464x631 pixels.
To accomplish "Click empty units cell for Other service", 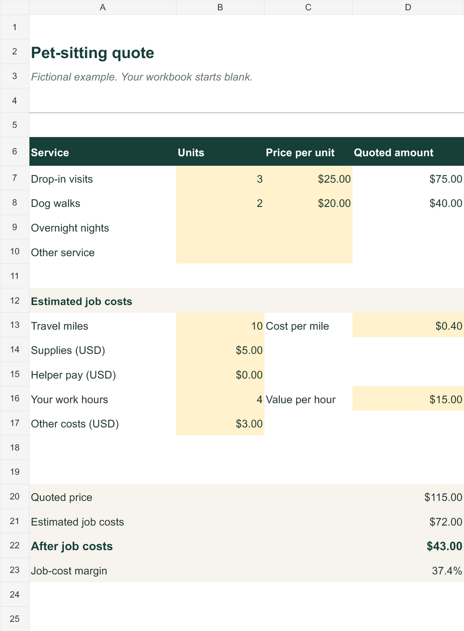I will [x=220, y=251].
